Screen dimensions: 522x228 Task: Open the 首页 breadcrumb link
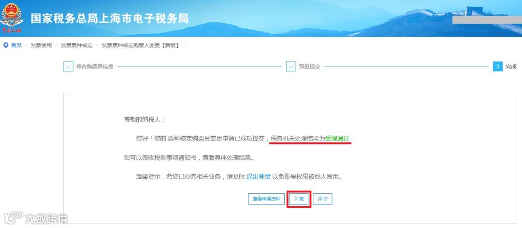(x=16, y=45)
